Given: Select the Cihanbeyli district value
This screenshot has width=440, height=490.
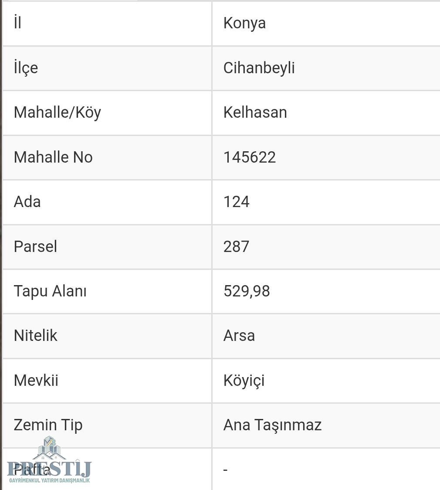Looking at the screenshot, I should [259, 68].
